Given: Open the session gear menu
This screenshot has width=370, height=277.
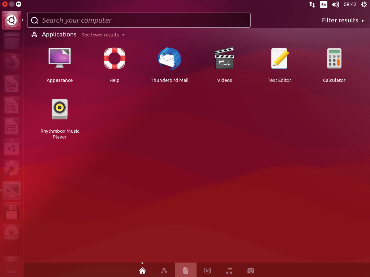Looking at the screenshot, I should pos(365,4).
